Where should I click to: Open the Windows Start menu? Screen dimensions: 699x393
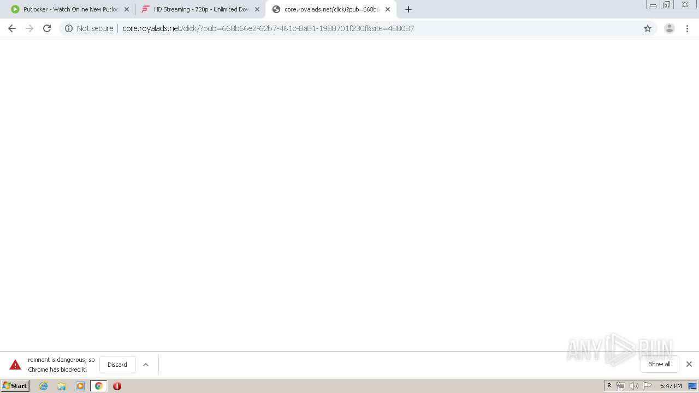pyautogui.click(x=15, y=386)
